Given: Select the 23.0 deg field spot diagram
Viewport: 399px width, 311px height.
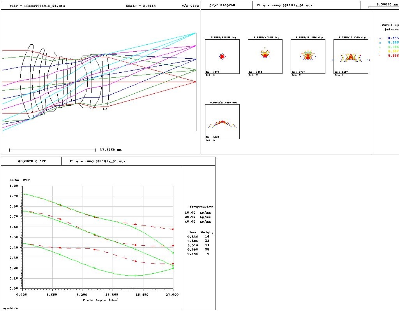Looking at the screenshot, I should click(222, 122).
